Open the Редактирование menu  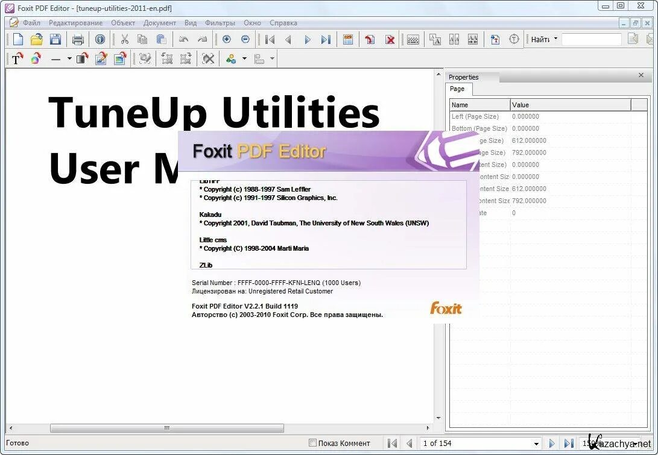pyautogui.click(x=75, y=23)
